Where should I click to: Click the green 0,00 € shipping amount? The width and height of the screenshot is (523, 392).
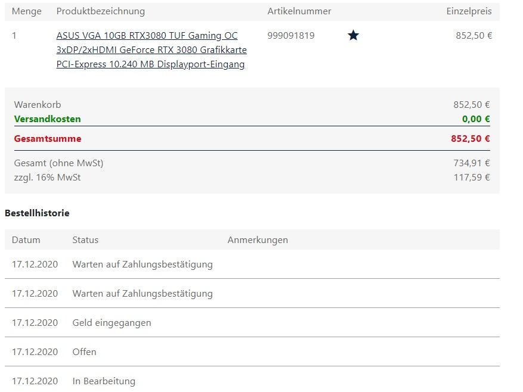[x=476, y=119]
